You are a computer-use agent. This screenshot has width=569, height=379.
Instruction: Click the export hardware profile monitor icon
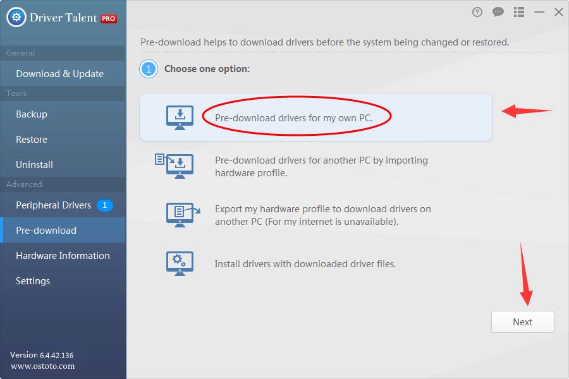183,215
